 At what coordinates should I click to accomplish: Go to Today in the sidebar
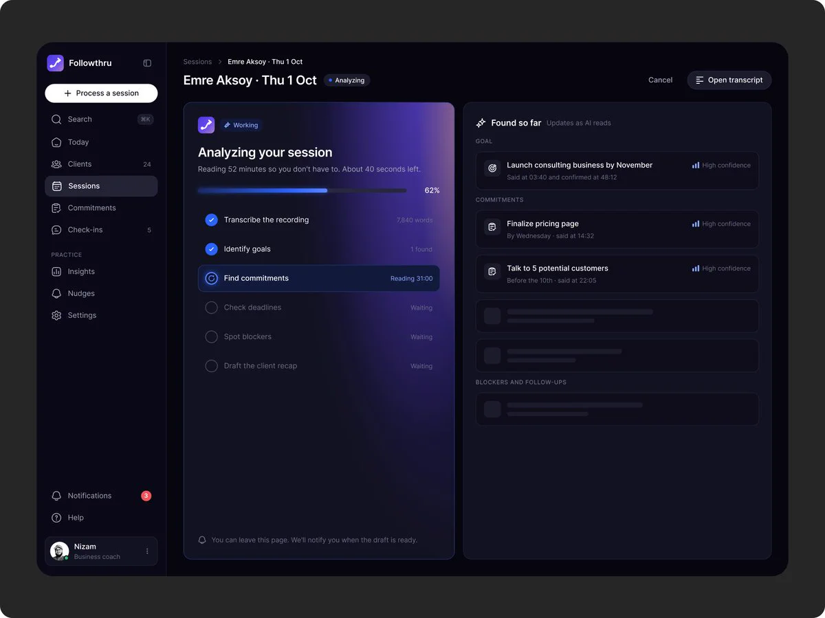[x=101, y=142]
